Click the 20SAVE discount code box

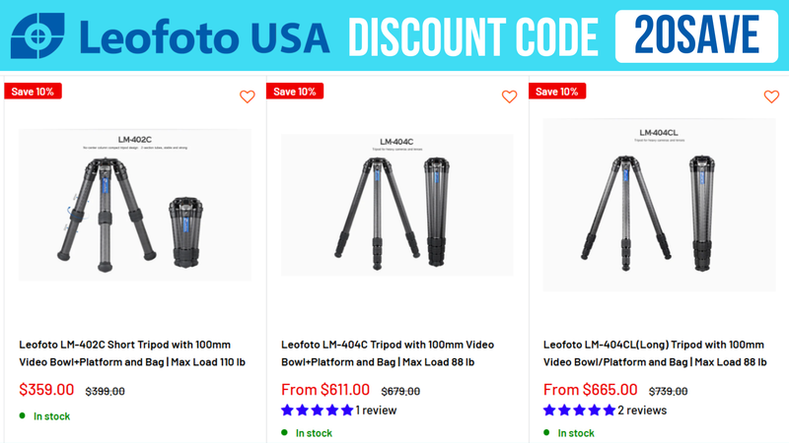[x=696, y=36]
